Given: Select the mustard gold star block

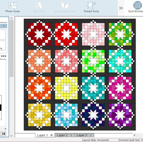Looking at the screenshot, I should (39, 115).
